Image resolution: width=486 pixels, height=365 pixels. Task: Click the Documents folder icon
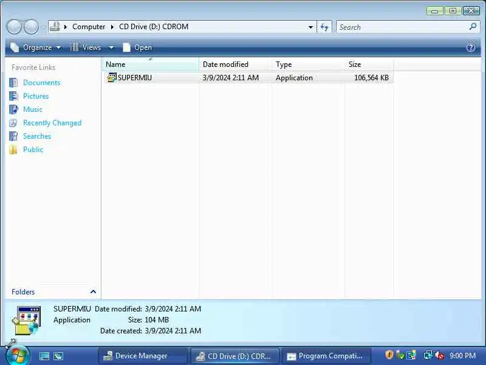click(x=13, y=83)
